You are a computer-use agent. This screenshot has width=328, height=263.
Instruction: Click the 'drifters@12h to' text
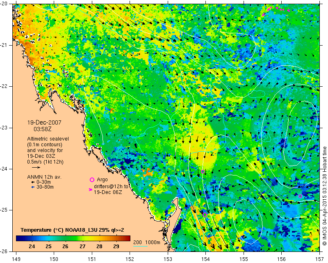tap(111, 187)
